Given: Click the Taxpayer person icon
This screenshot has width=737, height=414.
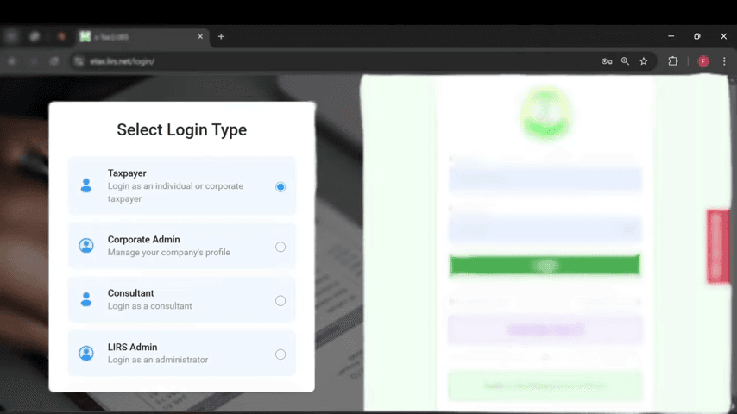Looking at the screenshot, I should (86, 185).
